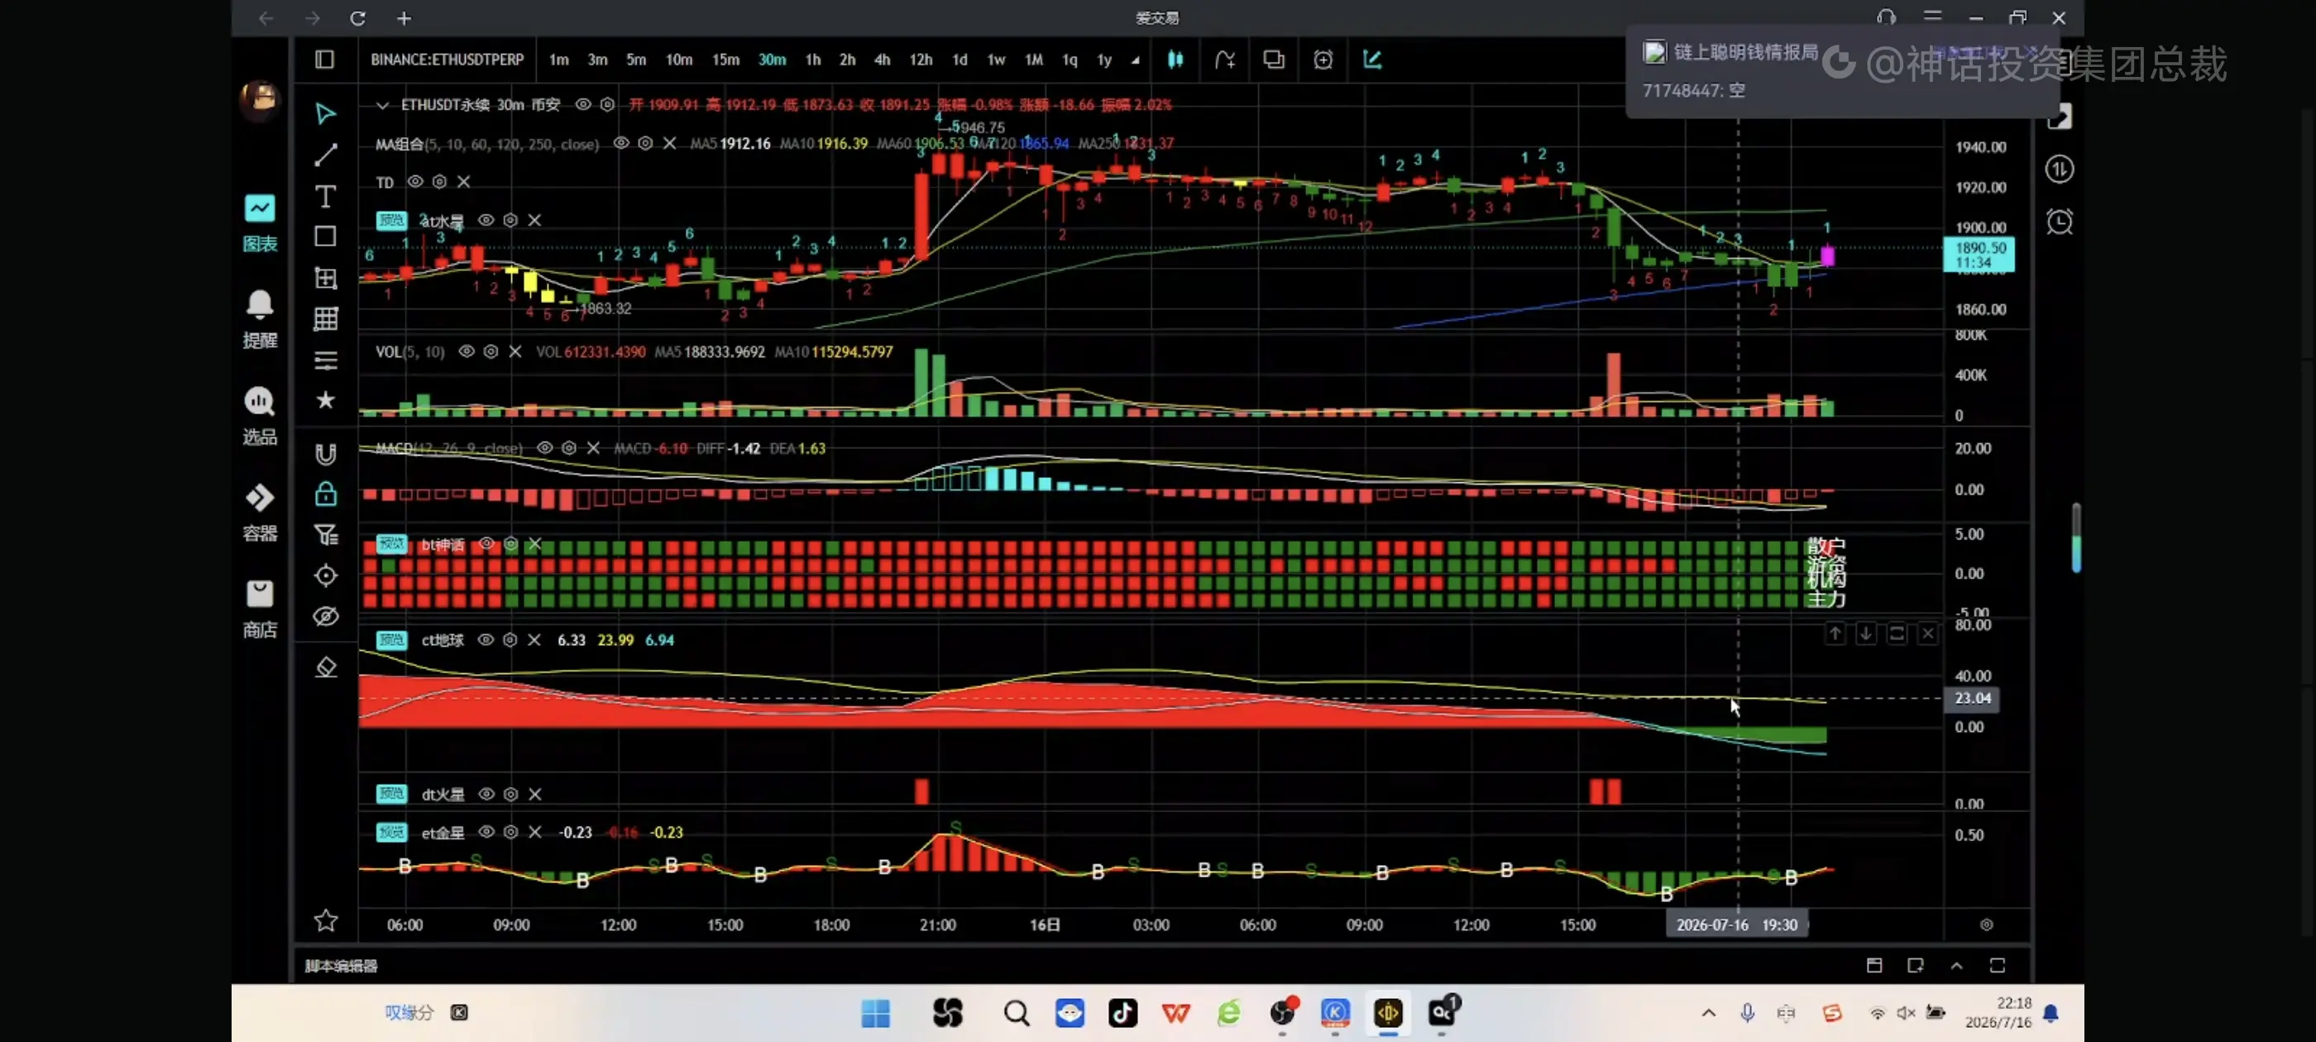Toggle visibility of the TD indicator
The height and width of the screenshot is (1042, 2316).
click(x=414, y=182)
